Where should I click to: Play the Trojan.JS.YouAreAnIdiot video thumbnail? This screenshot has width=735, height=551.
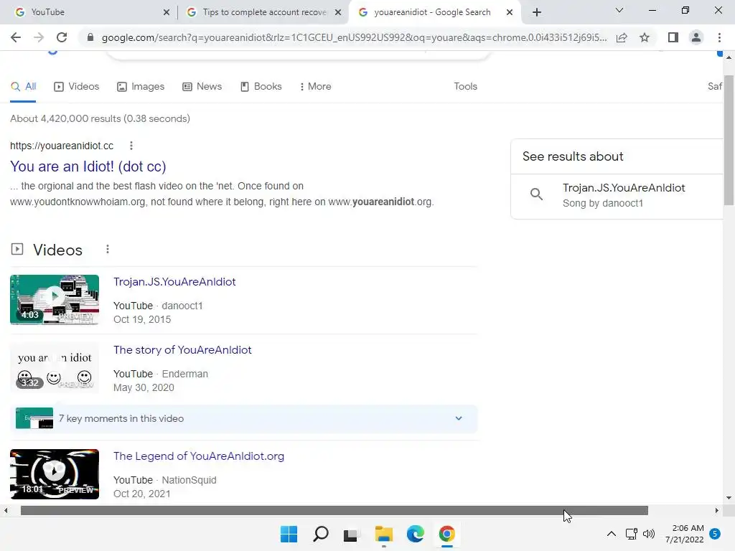[55, 300]
